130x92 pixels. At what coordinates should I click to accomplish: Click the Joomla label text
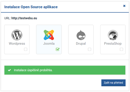49,44
